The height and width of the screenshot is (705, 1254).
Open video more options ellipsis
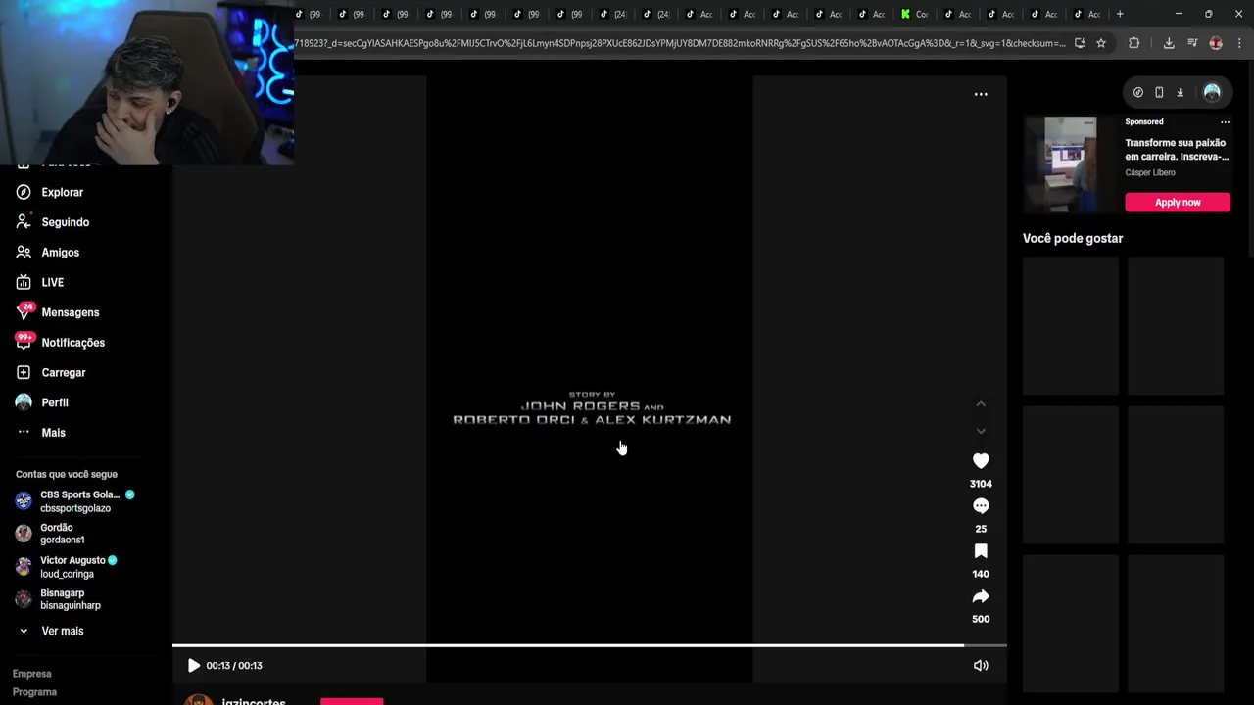click(981, 94)
